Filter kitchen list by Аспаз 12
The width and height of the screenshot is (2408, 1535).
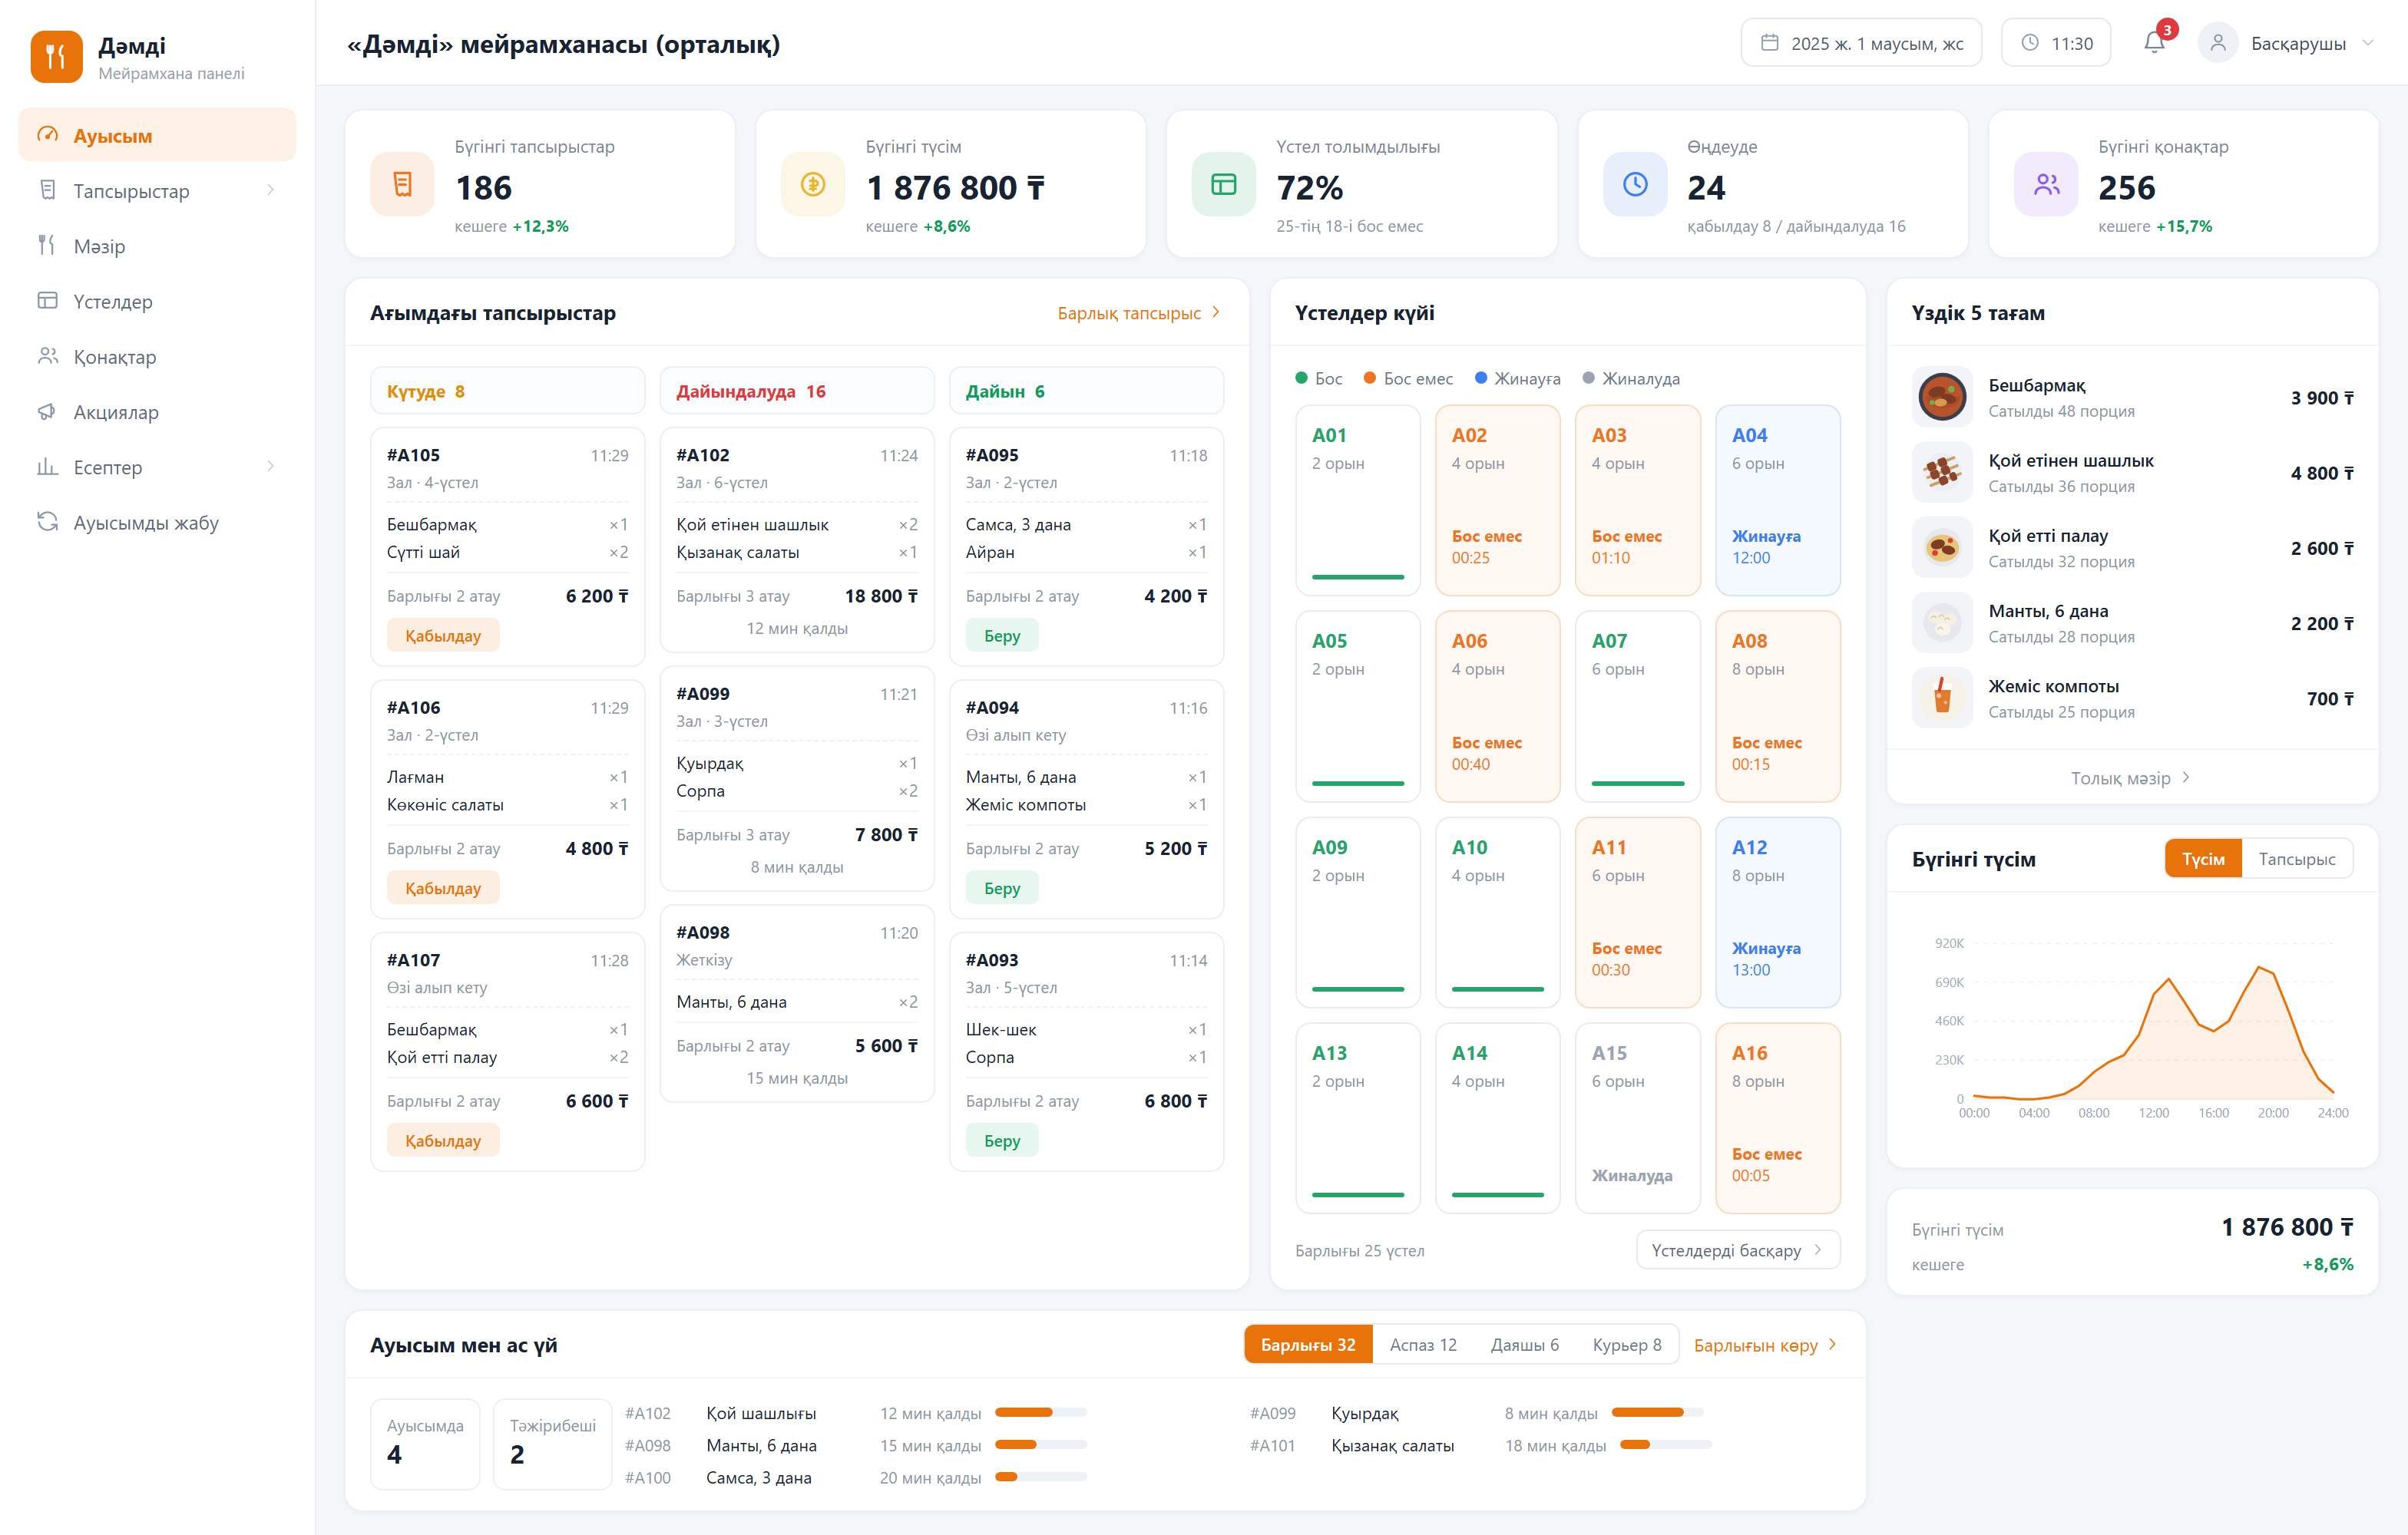point(1423,1345)
